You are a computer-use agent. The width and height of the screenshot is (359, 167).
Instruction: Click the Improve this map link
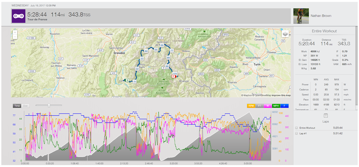(281, 95)
